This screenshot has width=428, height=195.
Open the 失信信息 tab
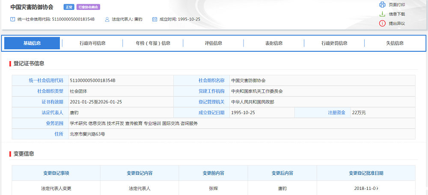[395, 43]
